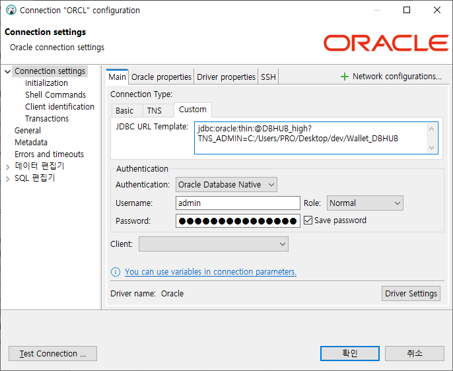
Task: Select Initialization in the tree
Action: coord(46,83)
